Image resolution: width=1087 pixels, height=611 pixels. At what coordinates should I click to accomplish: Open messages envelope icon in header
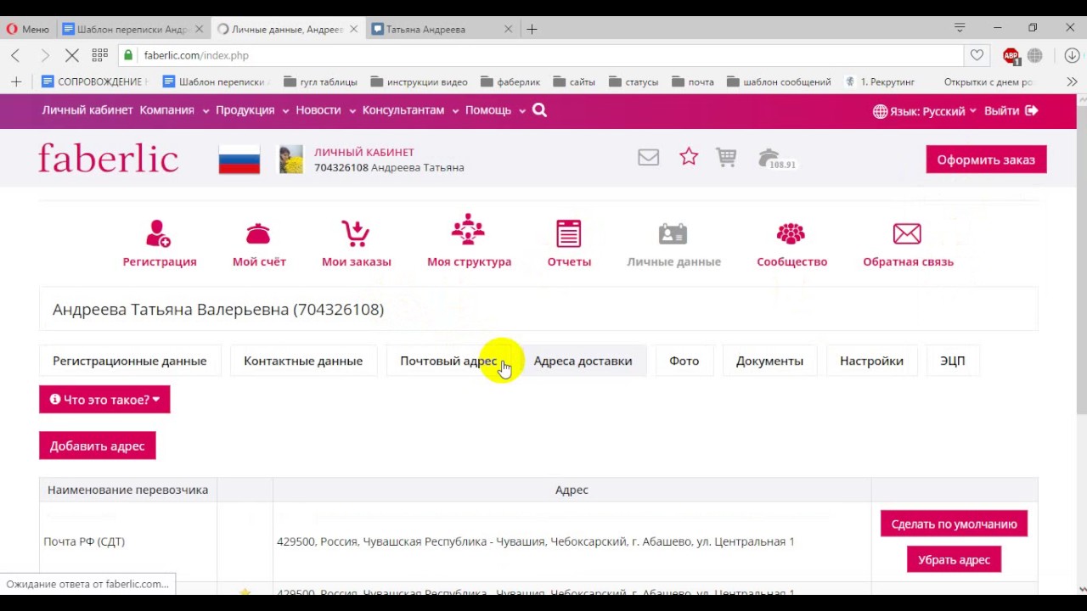point(648,158)
